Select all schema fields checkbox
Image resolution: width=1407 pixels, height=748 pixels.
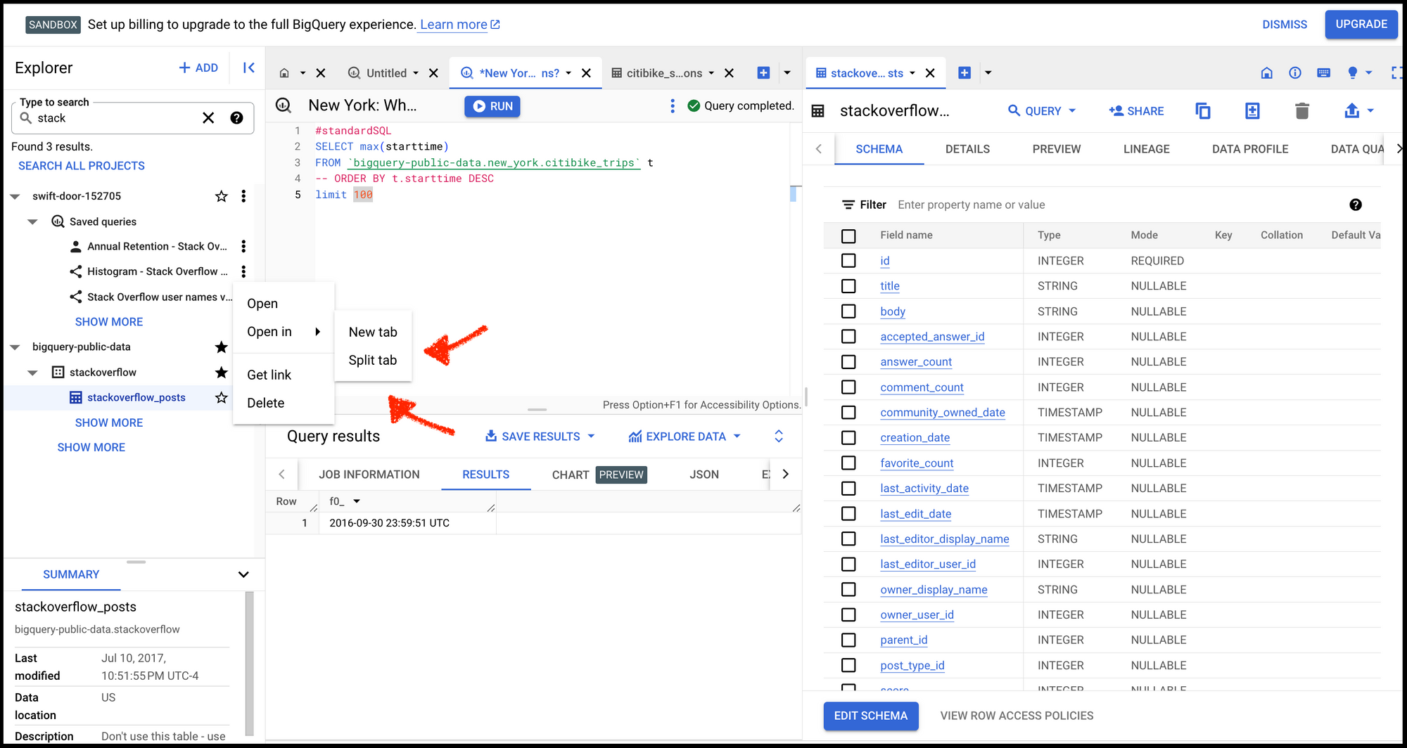coord(848,236)
